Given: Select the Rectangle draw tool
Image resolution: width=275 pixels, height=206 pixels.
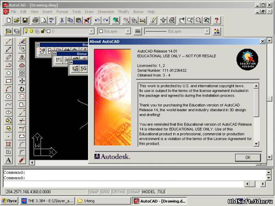Looking at the screenshot, I should 8,81.
